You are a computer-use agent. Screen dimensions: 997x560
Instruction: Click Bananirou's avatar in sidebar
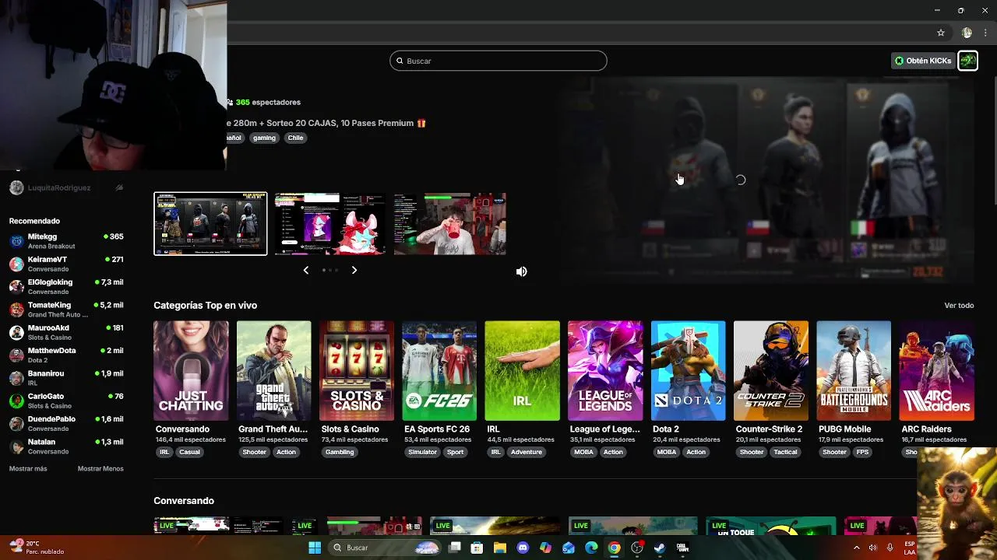point(16,378)
